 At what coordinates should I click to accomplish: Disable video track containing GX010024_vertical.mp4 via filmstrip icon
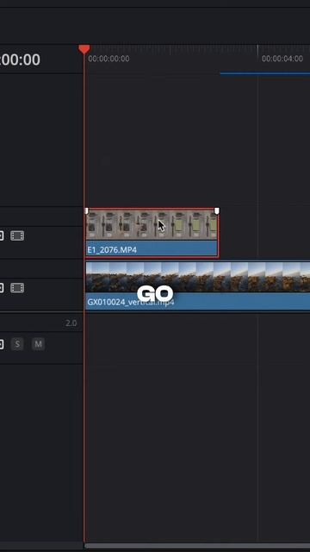tap(17, 288)
